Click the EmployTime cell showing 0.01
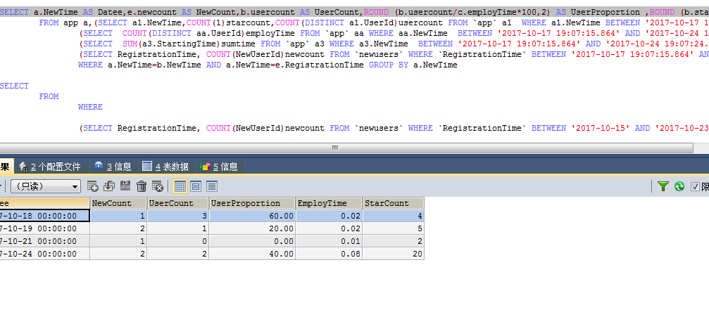 point(329,241)
